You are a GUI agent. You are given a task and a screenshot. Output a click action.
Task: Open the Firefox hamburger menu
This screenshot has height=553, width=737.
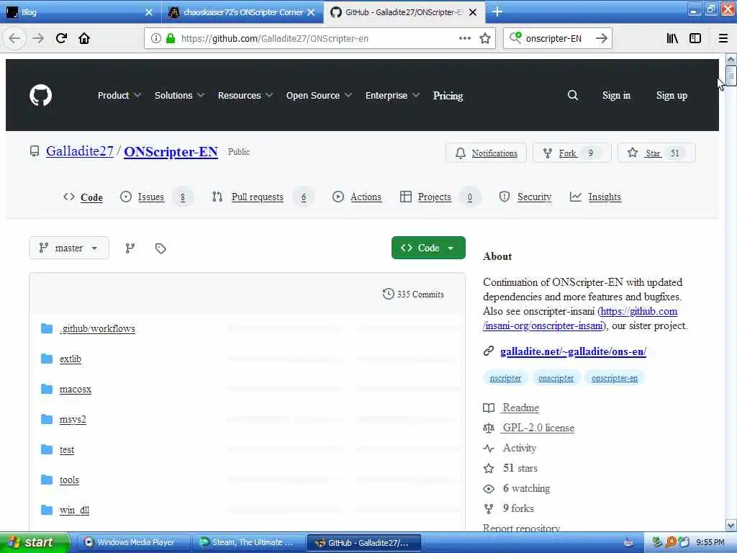click(723, 39)
